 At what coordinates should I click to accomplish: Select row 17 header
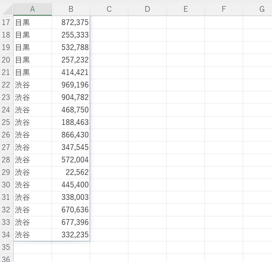tap(6, 22)
